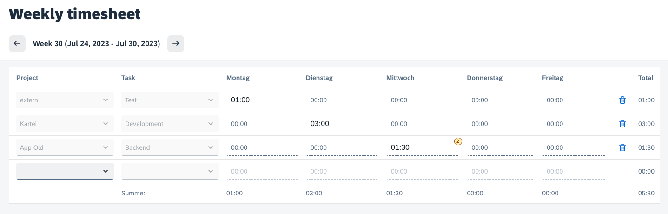Open the Backend task dropdown

[x=170, y=147]
